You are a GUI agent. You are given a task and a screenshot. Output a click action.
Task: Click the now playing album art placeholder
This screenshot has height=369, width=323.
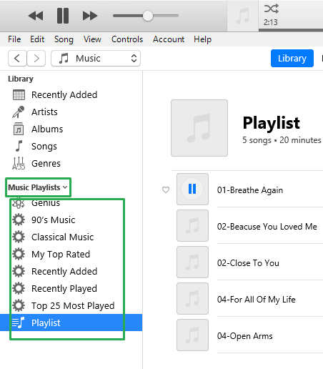[243, 16]
